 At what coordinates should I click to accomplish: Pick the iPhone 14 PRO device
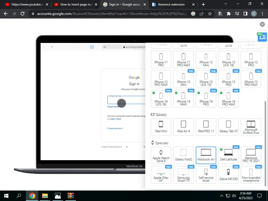(x=206, y=99)
